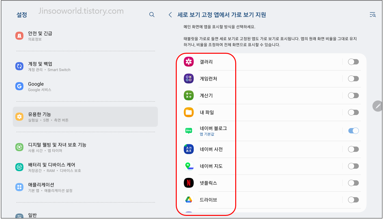Click subtitle 계정 관리 • Smart Switch
Viewport: 384px width, 220px height.
[x=49, y=70]
